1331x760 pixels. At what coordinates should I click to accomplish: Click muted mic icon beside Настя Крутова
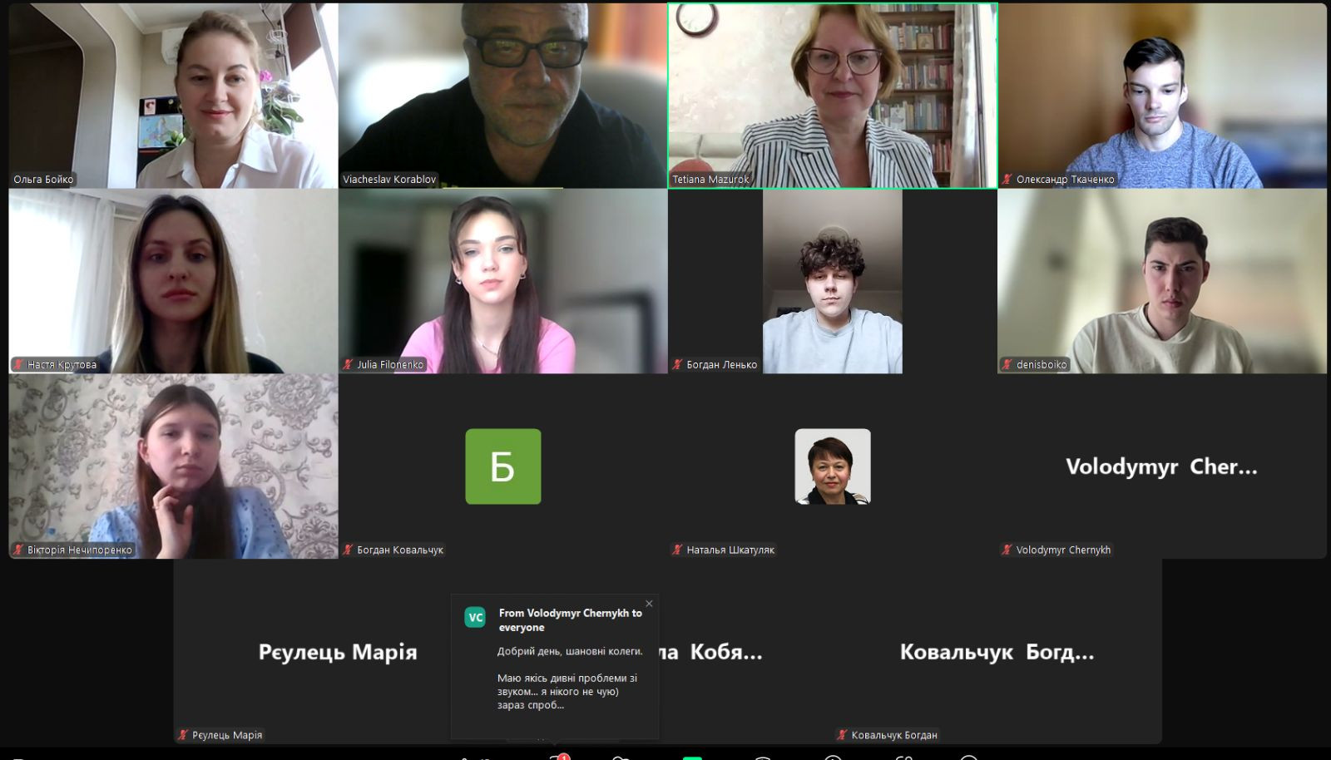[18, 364]
